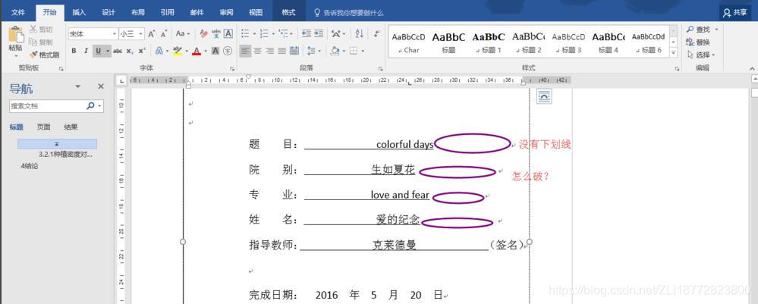
Task: Switch to the 布局 (Layout) ribbon tab
Action: point(138,13)
